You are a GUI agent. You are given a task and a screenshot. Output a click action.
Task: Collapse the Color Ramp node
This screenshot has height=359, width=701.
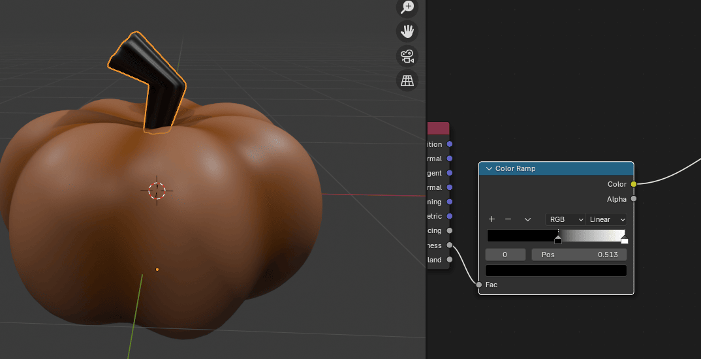click(x=488, y=168)
